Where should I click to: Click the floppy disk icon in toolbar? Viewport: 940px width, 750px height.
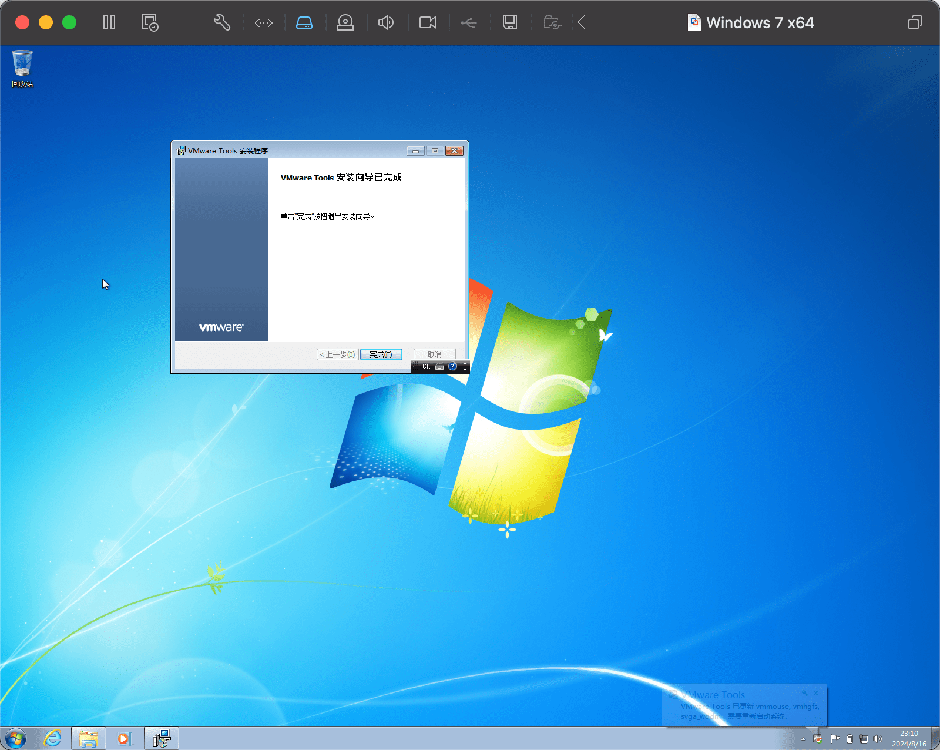click(x=510, y=23)
